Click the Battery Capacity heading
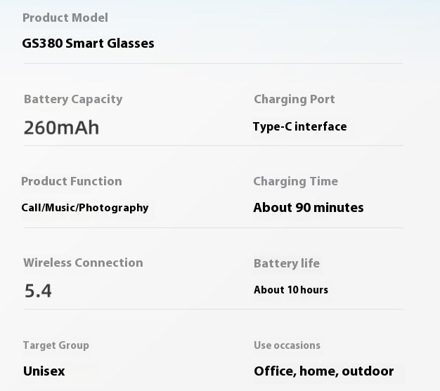This screenshot has height=391, width=440. [x=73, y=100]
